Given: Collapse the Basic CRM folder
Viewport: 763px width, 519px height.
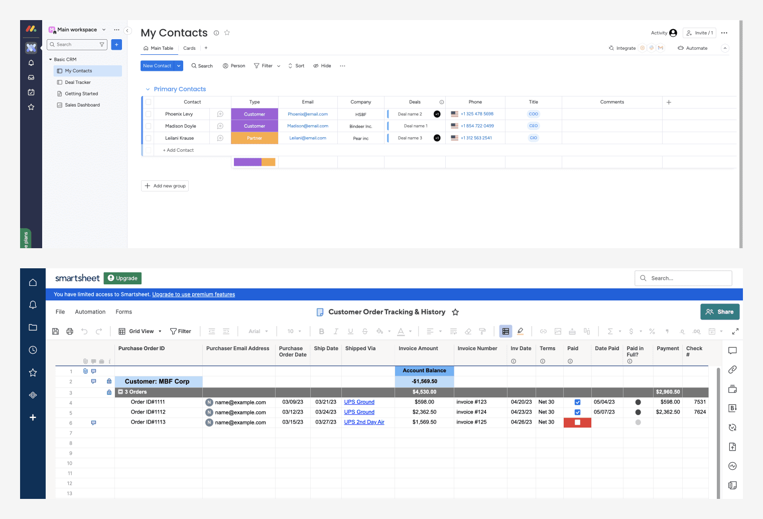Looking at the screenshot, I should pos(50,59).
